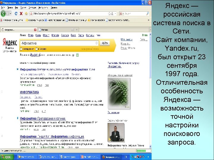The image size is (214, 160).
Task: Click the green page loading progress bar
Action: (x=143, y=151)
